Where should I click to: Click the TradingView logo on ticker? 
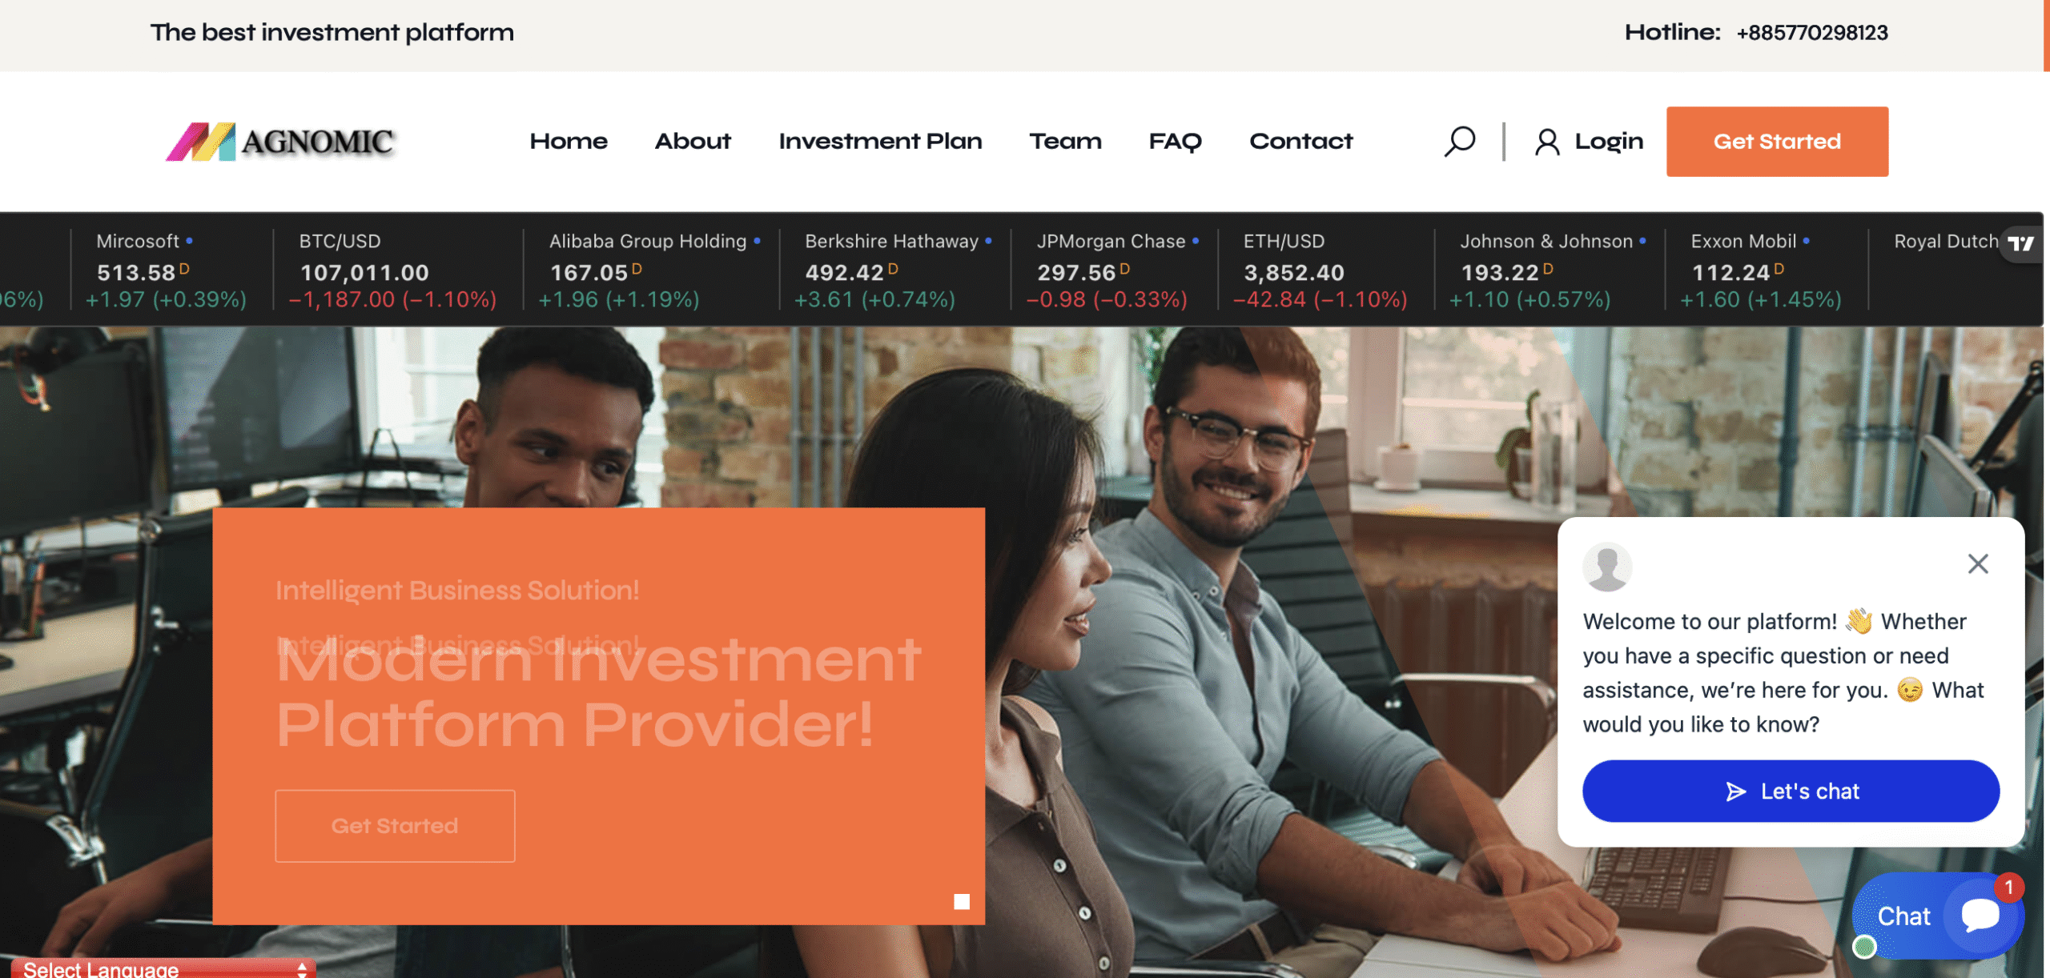point(2020,243)
